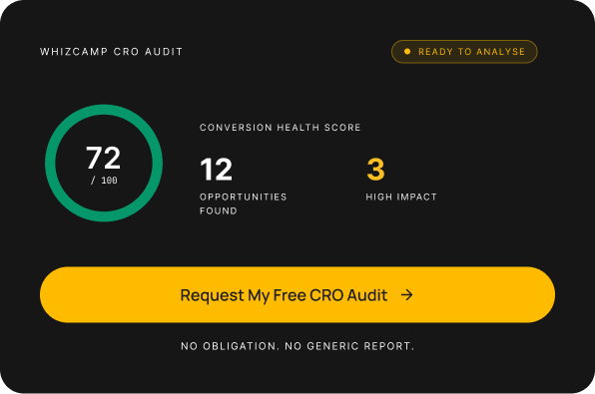The width and height of the screenshot is (595, 394).
Task: Click 'No obligation. No generic report.' text
Action: point(297,346)
